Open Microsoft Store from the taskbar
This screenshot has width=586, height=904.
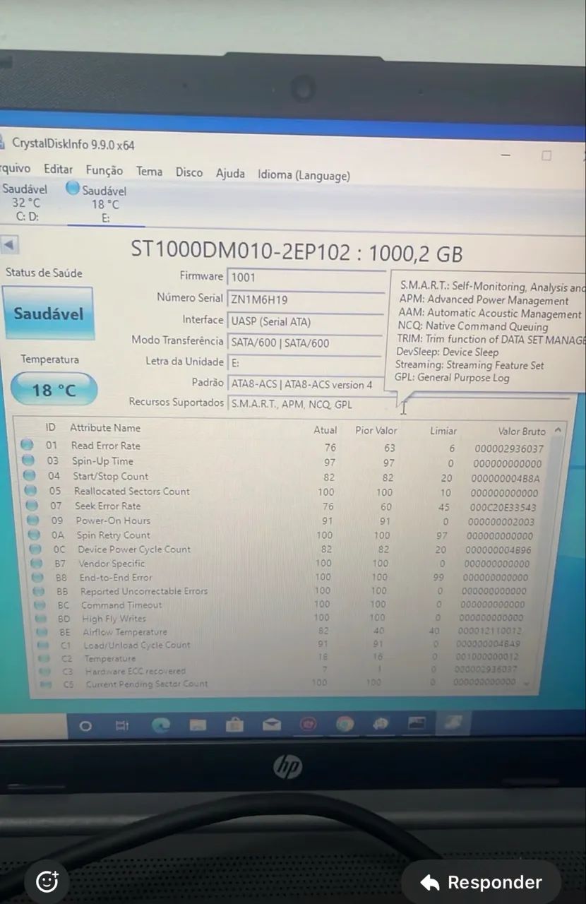click(234, 725)
